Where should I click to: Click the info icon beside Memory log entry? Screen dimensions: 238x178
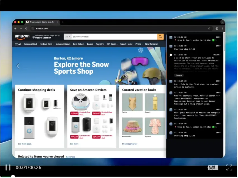click(x=171, y=93)
